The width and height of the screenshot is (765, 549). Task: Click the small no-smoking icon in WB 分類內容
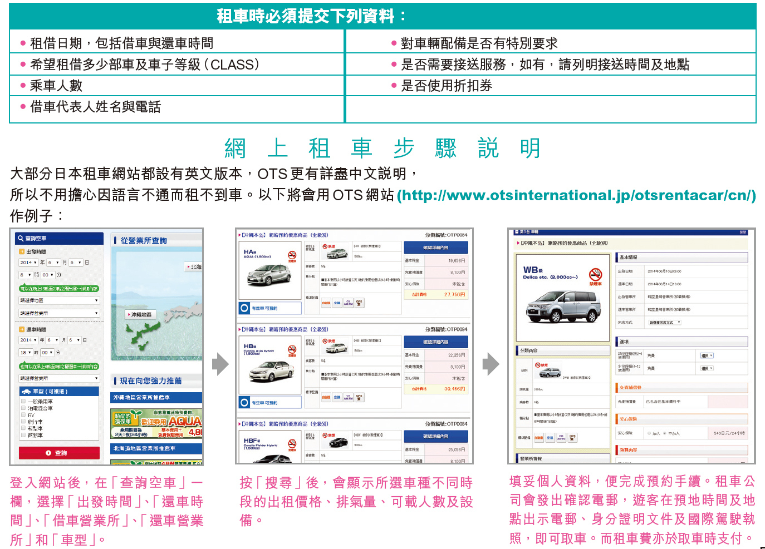point(537,365)
